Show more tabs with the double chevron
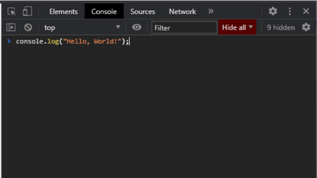317x178 pixels. (x=211, y=11)
